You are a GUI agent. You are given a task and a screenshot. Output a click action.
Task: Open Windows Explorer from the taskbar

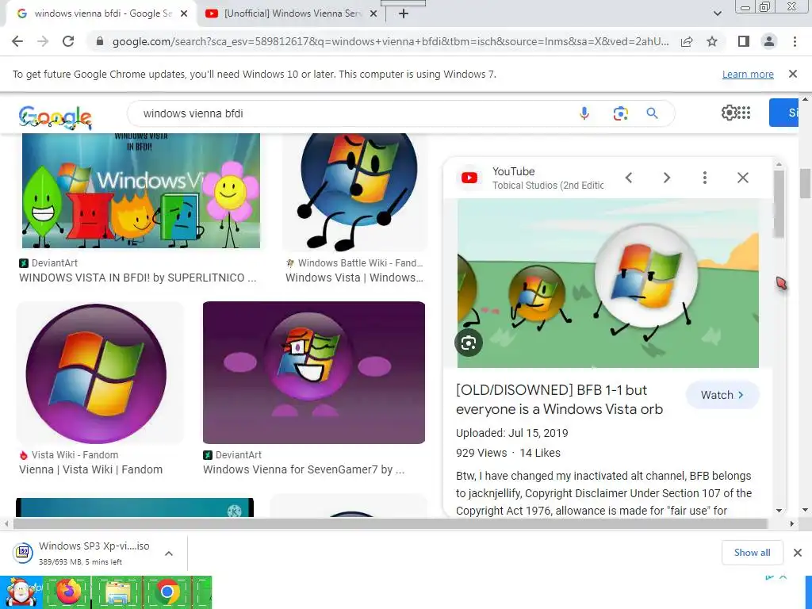click(117, 592)
